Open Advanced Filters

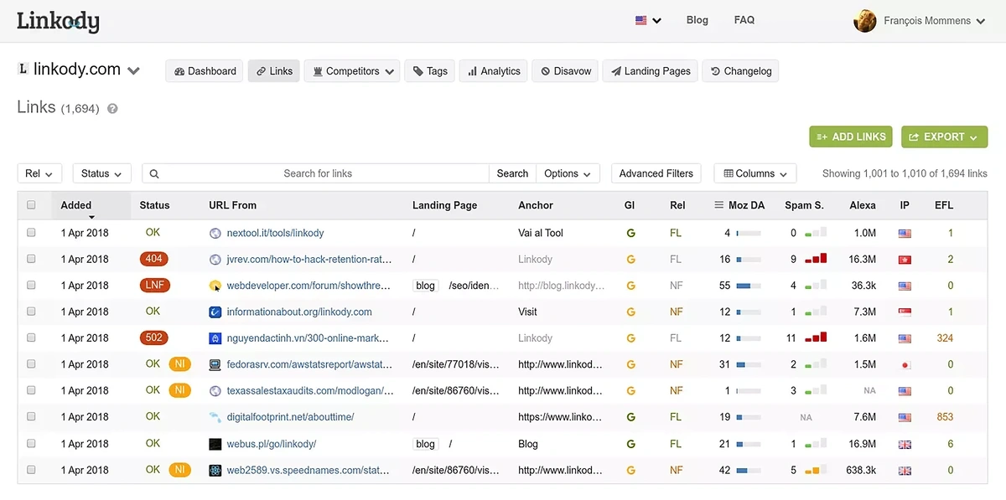coord(656,173)
